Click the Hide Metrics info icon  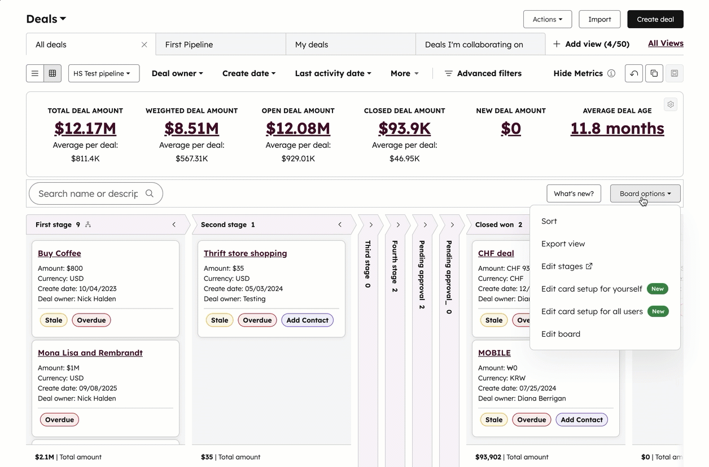(611, 73)
